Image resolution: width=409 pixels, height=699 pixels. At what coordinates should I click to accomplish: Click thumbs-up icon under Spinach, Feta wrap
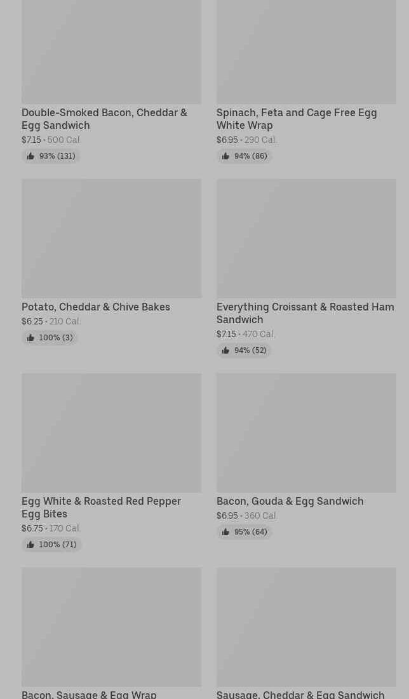225,156
